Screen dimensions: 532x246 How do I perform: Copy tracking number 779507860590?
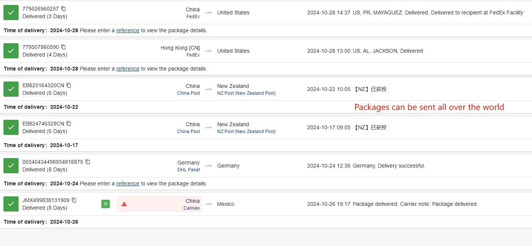63,47
